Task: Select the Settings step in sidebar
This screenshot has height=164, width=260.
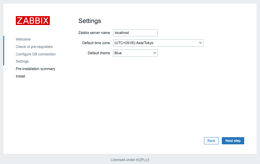Action: pos(22,61)
